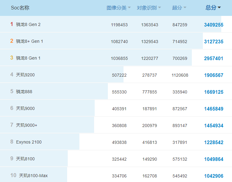232x182 pixels.
Task: Select the Exynos 2100 row name
Action: (29, 142)
